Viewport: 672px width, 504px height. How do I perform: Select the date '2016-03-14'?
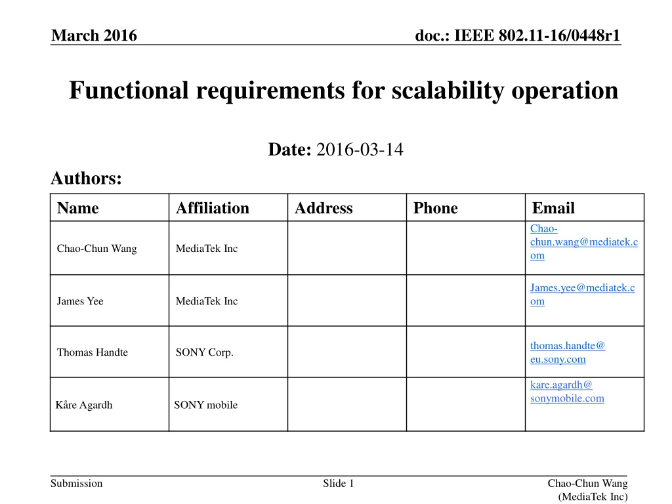click(x=360, y=150)
